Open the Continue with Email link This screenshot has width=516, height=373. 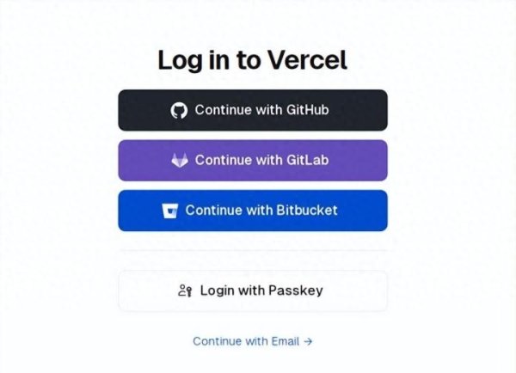(252, 341)
